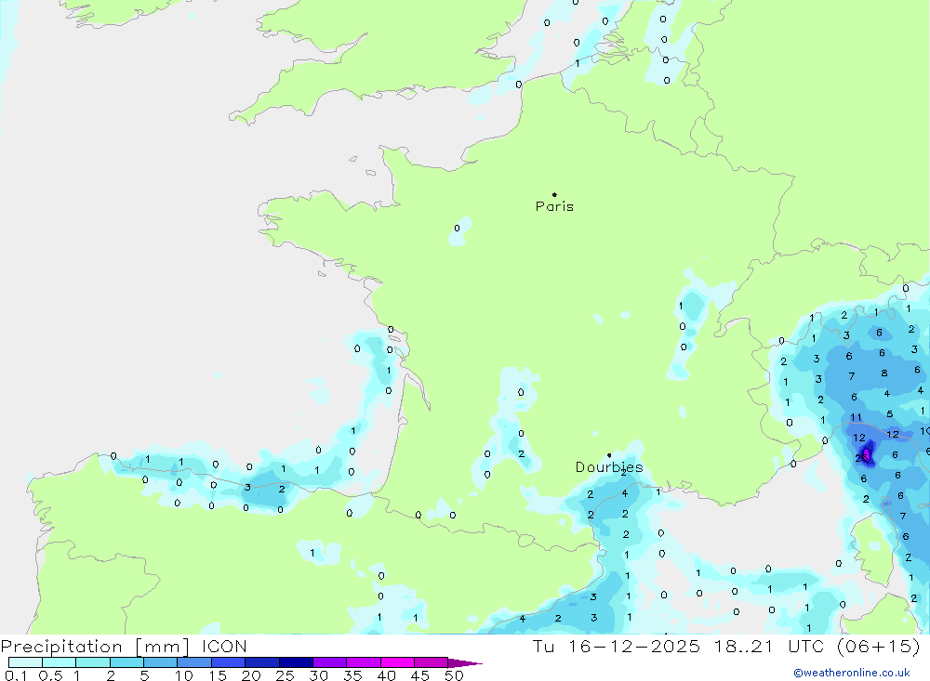
Task: Click the 45 legend scale label
Action: pyautogui.click(x=420, y=675)
